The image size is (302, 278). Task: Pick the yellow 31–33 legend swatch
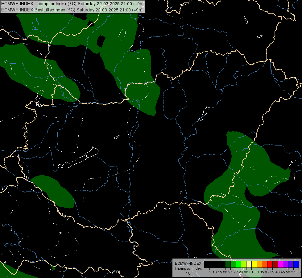coord(254,264)
